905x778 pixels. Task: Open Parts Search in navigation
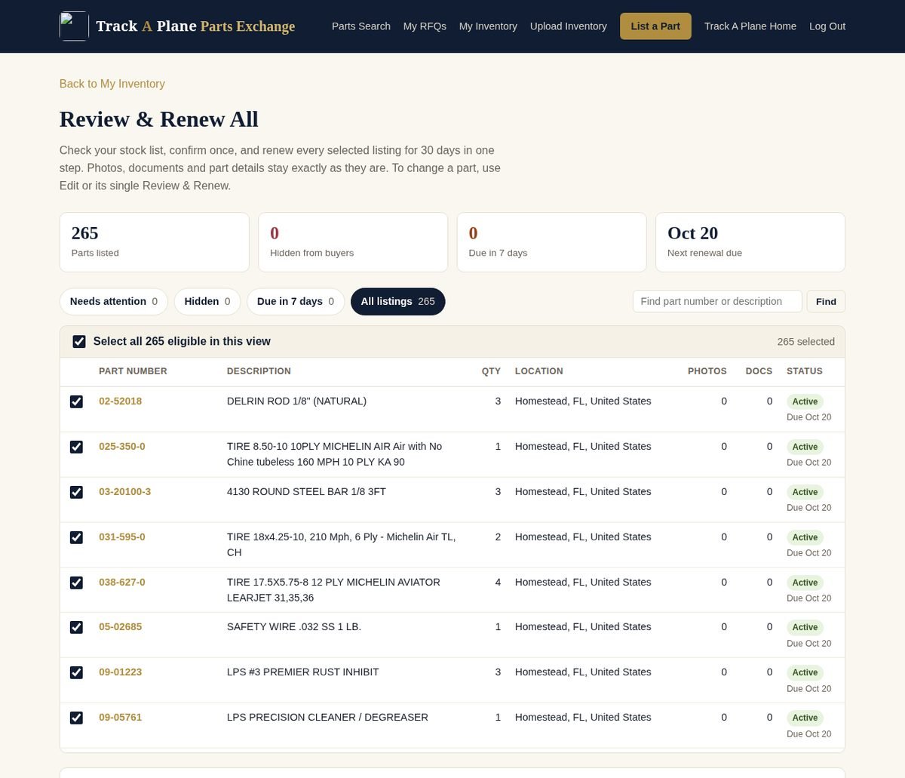click(x=361, y=26)
